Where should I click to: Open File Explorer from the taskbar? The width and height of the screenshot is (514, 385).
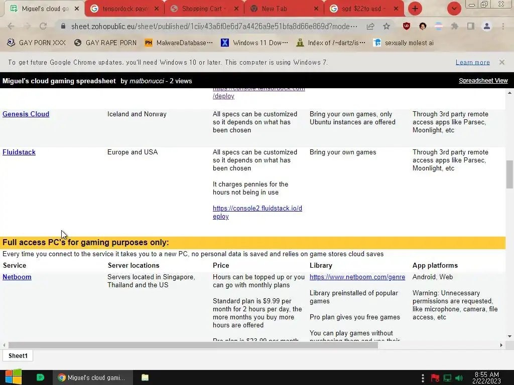pyautogui.click(x=145, y=377)
